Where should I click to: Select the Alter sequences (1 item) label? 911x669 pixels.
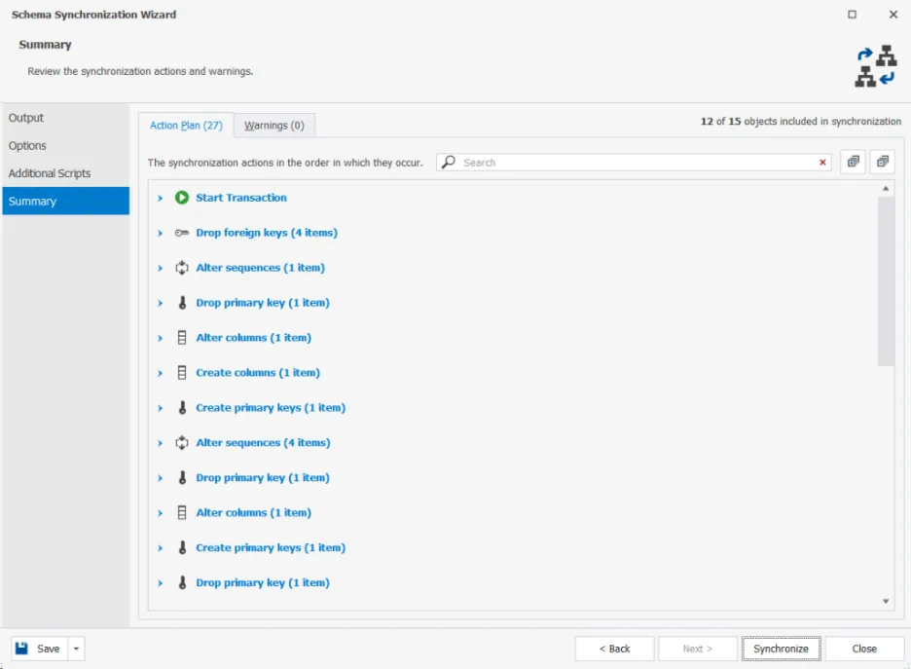click(260, 268)
